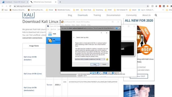Select Tools in VirtualBox Manager sidebar
Viewport: 172px width, 97px height.
pos(53,34)
